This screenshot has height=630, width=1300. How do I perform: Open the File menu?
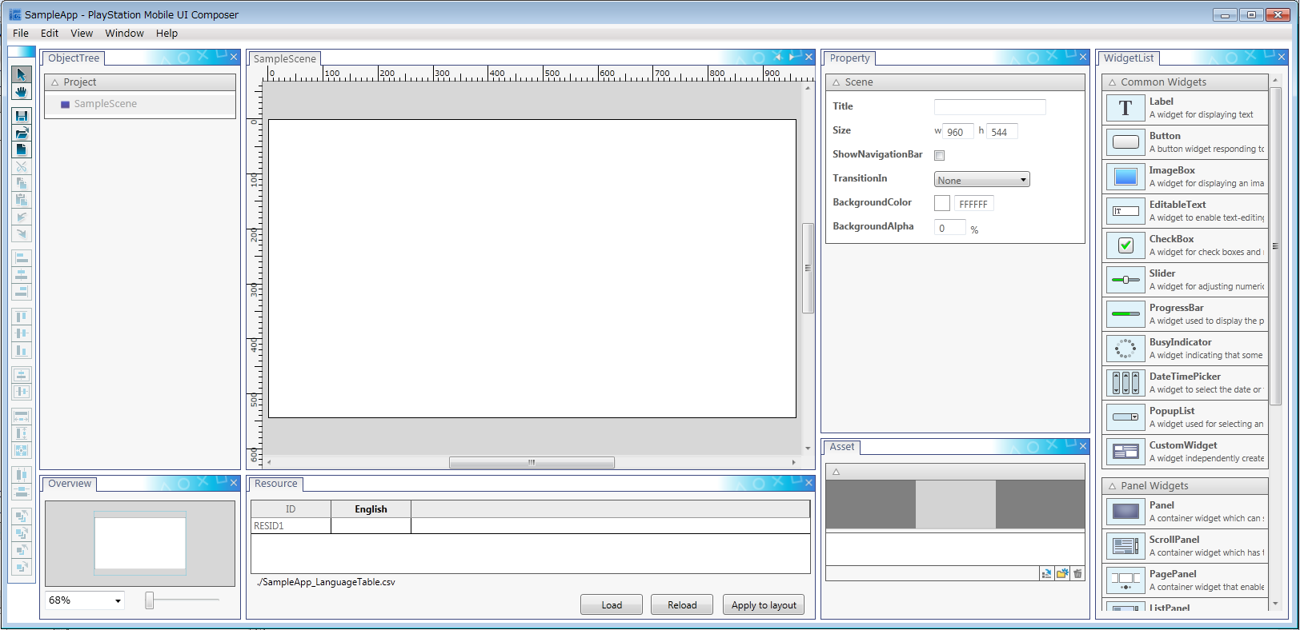coord(21,33)
